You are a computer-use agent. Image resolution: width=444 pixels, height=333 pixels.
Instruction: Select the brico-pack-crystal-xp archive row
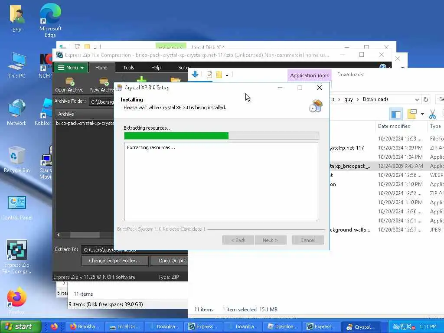[85, 123]
